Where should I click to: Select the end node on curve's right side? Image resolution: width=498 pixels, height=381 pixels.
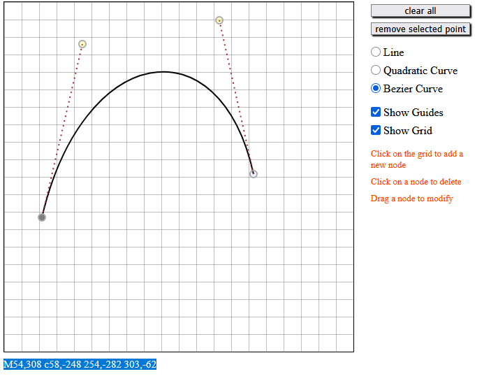point(254,174)
